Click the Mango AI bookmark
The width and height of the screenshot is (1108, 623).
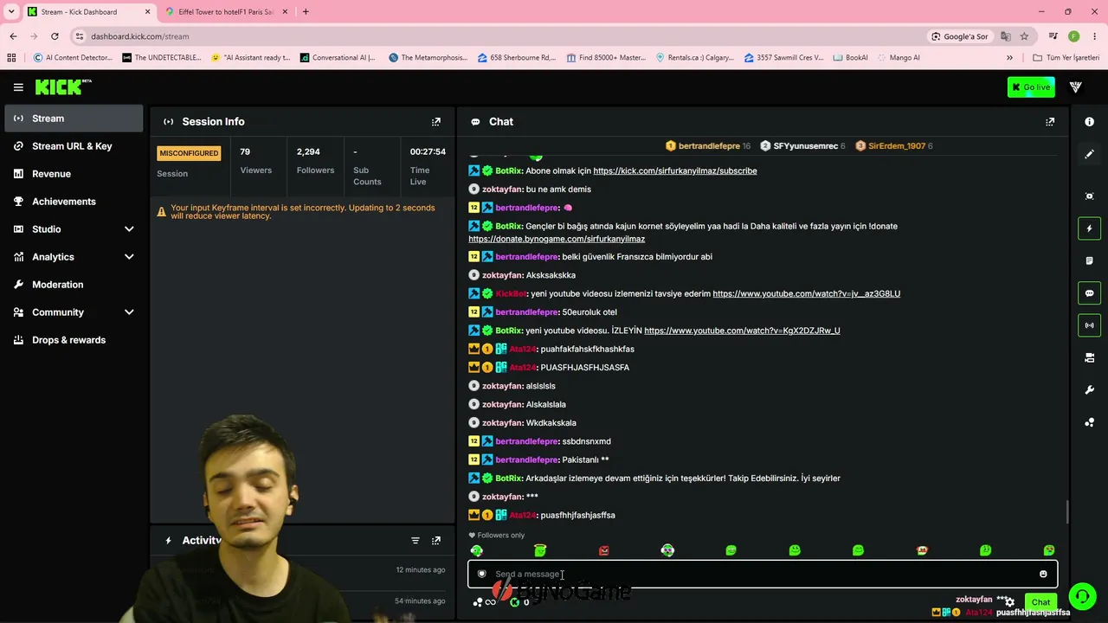tap(899, 58)
